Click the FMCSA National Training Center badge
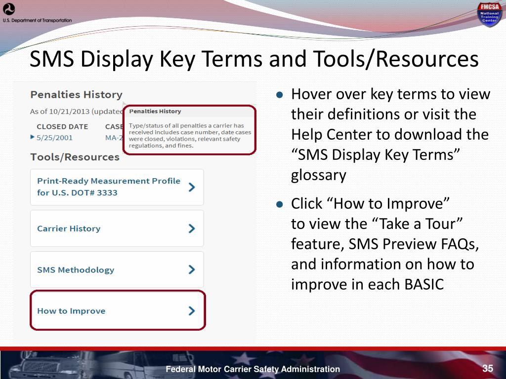This screenshot has width=506, height=379. (x=490, y=15)
